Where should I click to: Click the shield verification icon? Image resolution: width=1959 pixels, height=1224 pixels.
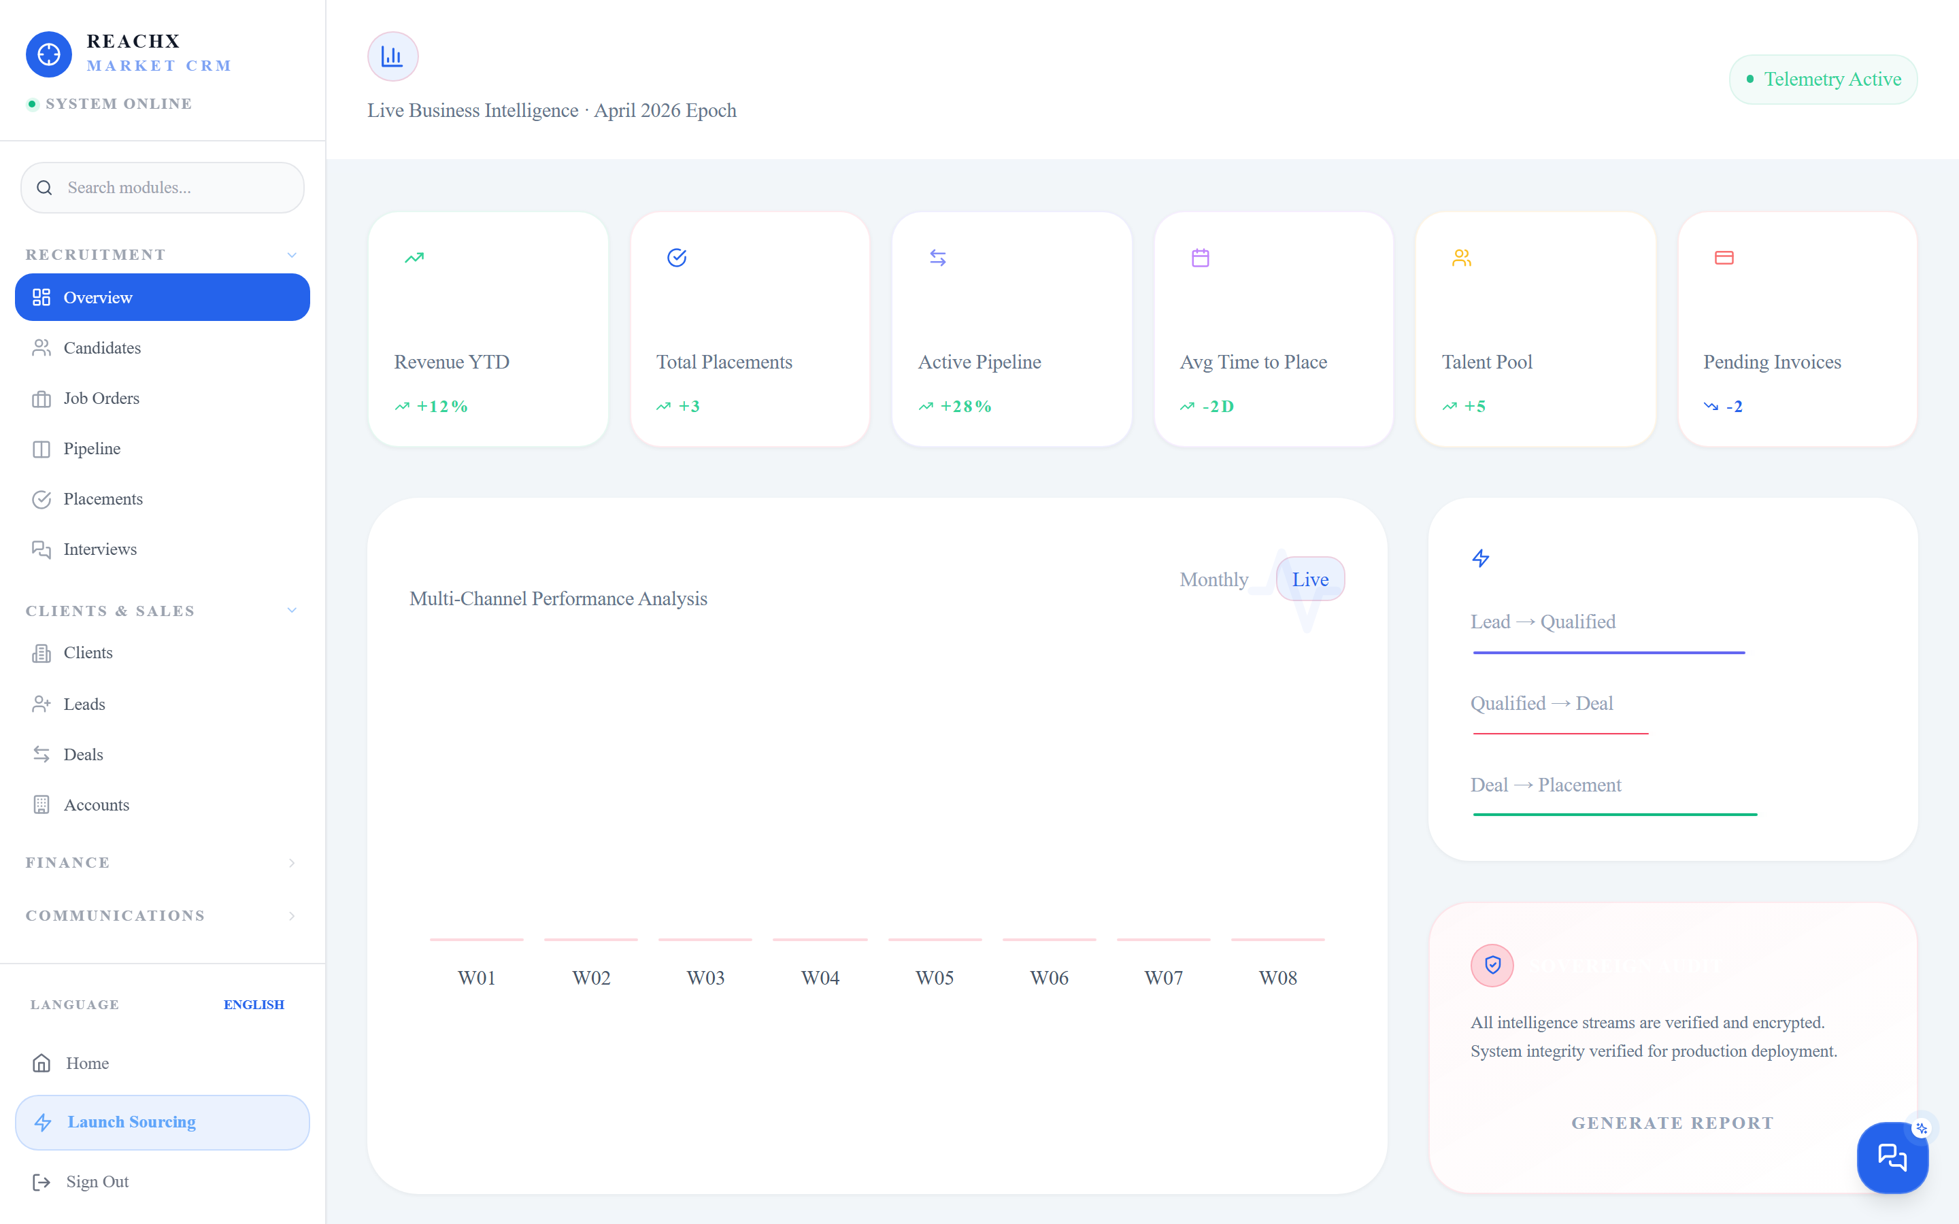pos(1493,965)
